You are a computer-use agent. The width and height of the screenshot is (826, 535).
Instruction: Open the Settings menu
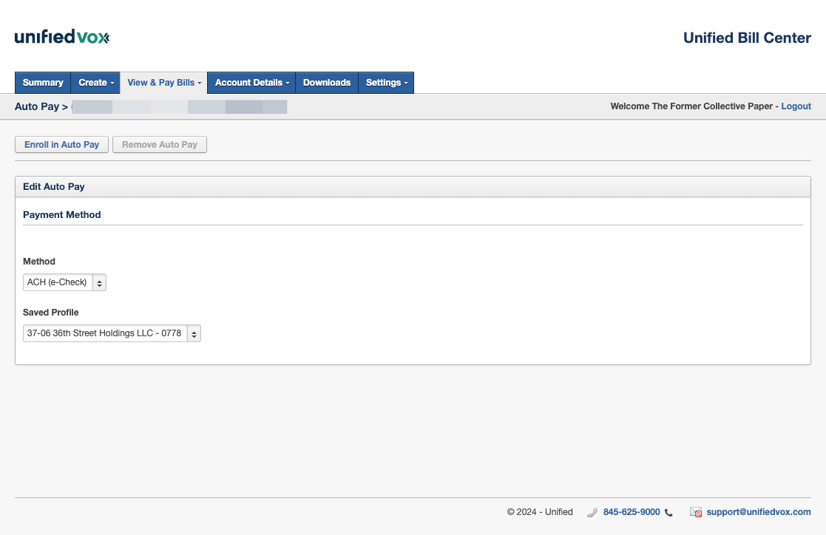(x=386, y=83)
